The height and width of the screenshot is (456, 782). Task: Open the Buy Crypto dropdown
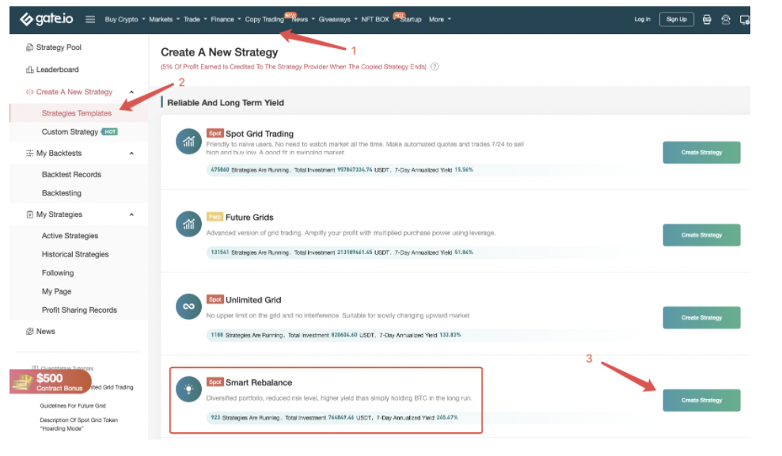(125, 20)
